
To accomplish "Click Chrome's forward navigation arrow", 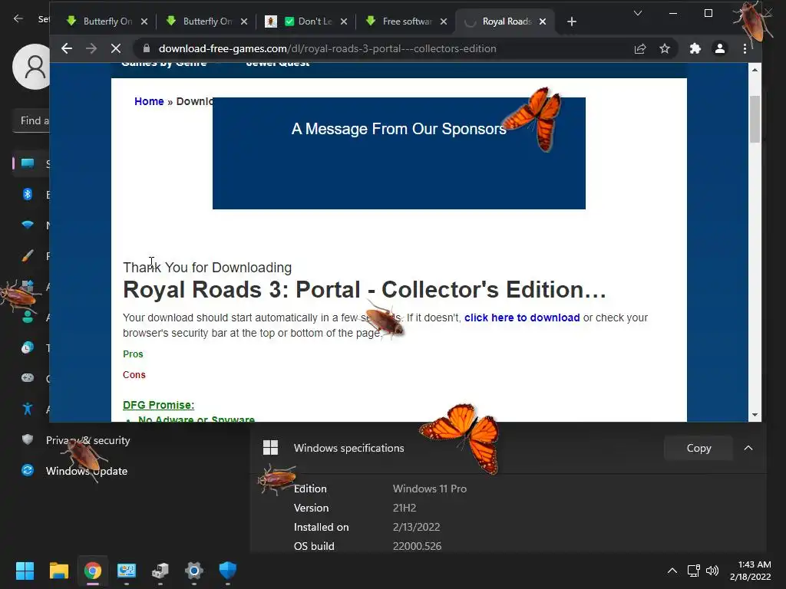I will (91, 48).
